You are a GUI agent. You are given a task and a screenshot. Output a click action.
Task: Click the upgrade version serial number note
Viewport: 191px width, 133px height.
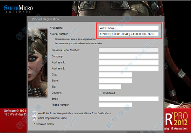click(78, 41)
